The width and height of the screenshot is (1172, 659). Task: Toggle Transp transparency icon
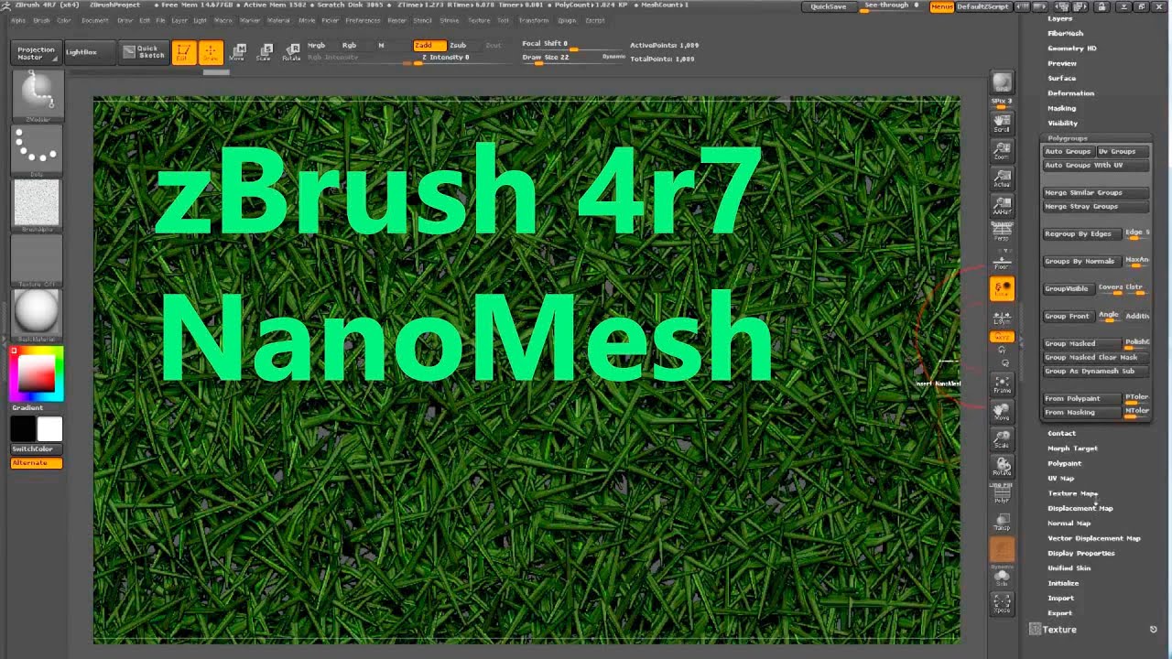pos(1003,522)
